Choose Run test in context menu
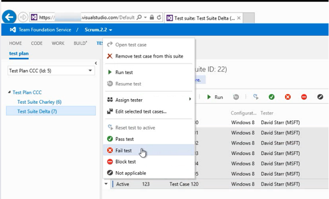This screenshot has height=199, width=329. [x=149, y=73]
